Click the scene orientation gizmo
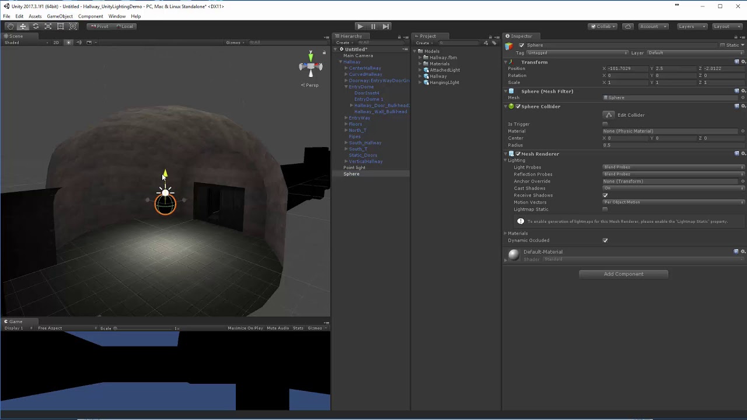747x420 pixels. pyautogui.click(x=310, y=66)
